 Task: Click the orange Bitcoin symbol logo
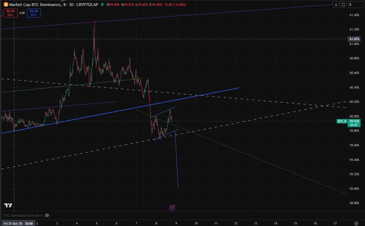pos(6,5)
